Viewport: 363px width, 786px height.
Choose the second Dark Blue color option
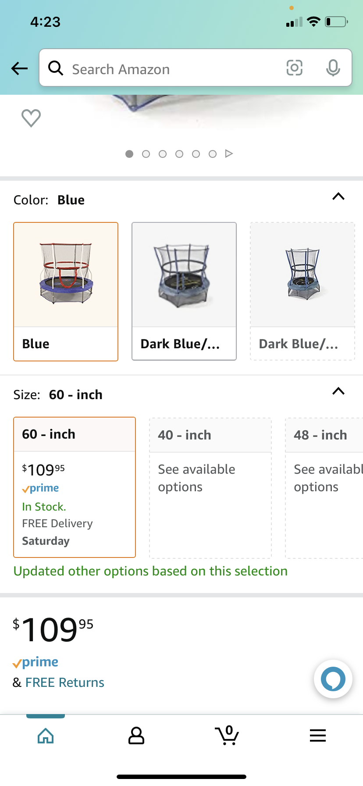point(184,292)
